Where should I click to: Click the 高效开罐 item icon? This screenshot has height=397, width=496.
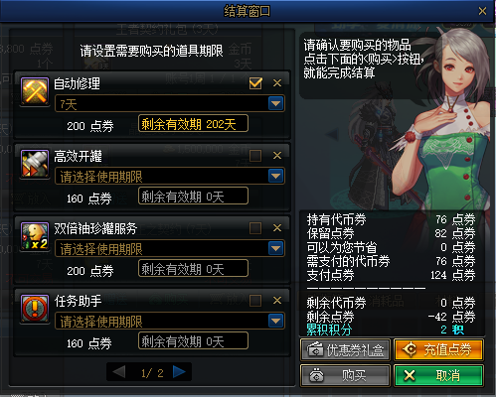coord(35,164)
